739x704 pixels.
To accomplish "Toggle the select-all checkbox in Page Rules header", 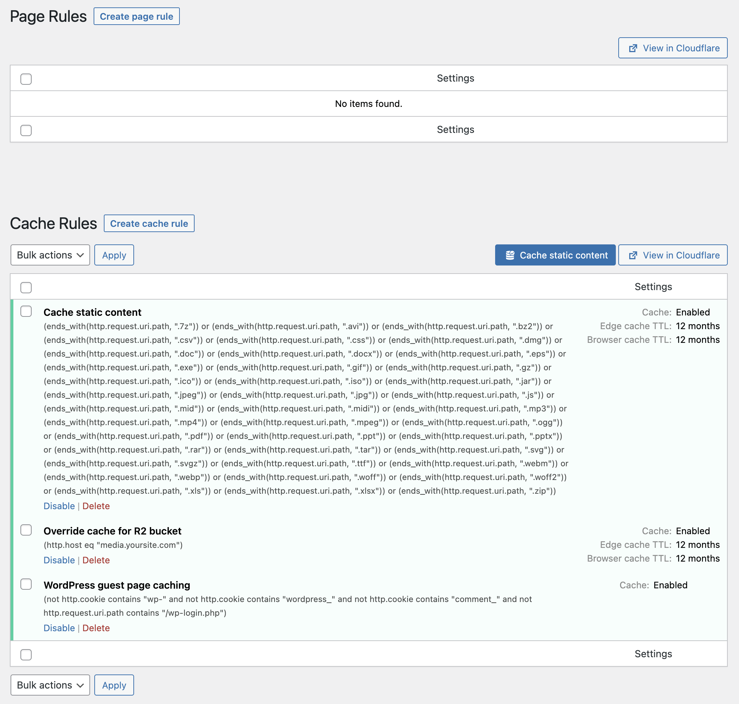I will point(26,79).
